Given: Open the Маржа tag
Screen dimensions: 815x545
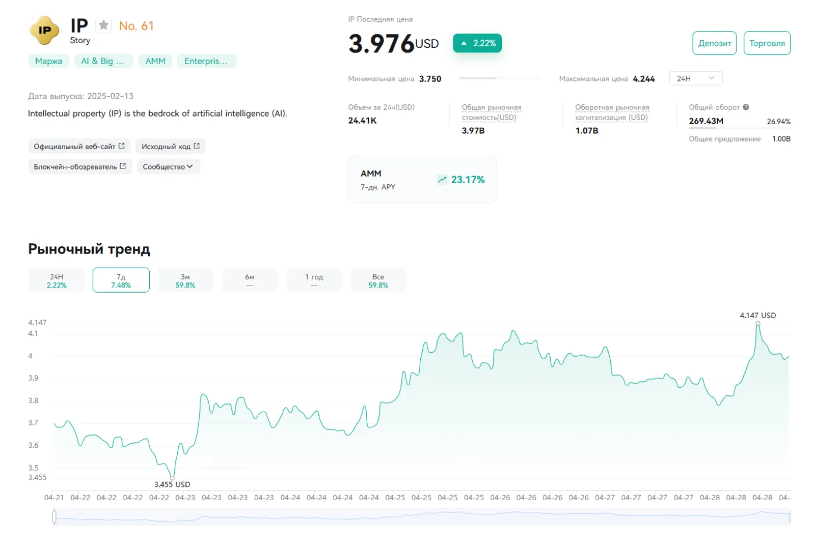Looking at the screenshot, I should pyautogui.click(x=48, y=61).
